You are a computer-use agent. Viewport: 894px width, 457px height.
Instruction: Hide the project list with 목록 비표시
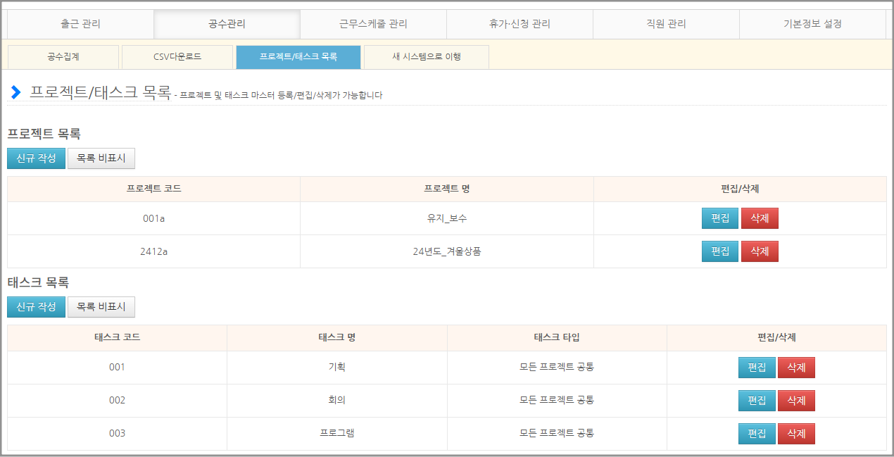pyautogui.click(x=101, y=158)
